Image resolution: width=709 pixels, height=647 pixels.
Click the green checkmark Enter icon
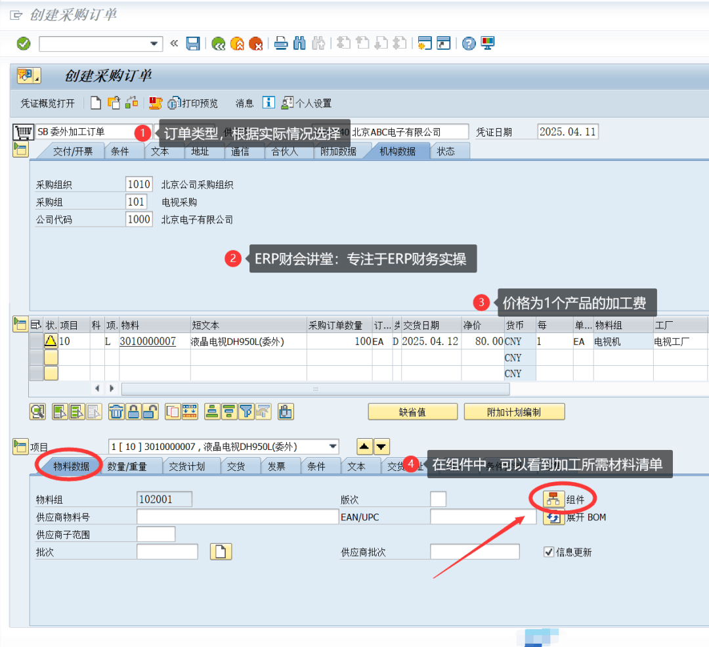(24, 43)
